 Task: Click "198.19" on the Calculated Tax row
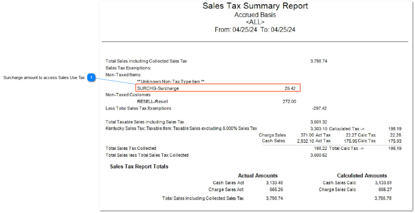[x=395, y=129]
